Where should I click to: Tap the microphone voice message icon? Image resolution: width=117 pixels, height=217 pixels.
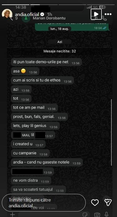tap(106, 214)
